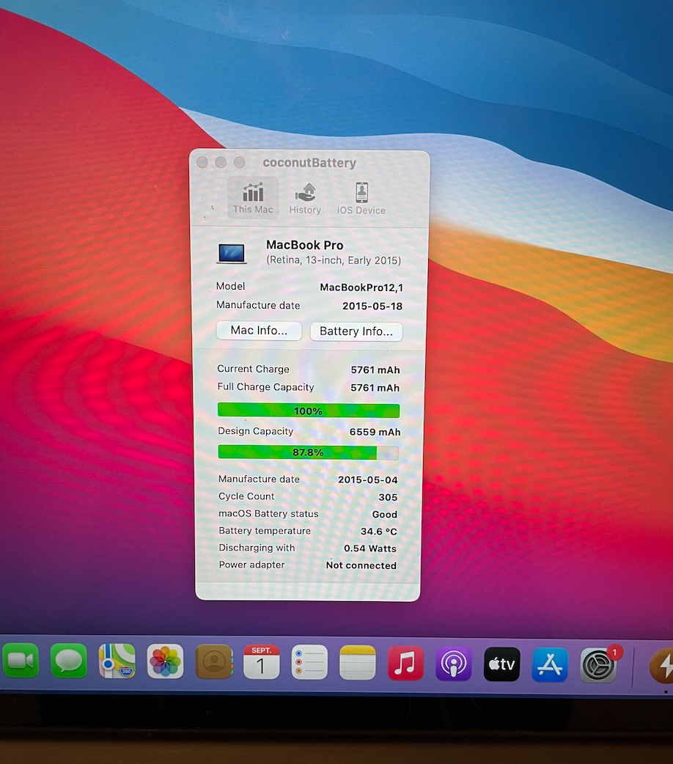Launch the Notes app

[x=358, y=662]
